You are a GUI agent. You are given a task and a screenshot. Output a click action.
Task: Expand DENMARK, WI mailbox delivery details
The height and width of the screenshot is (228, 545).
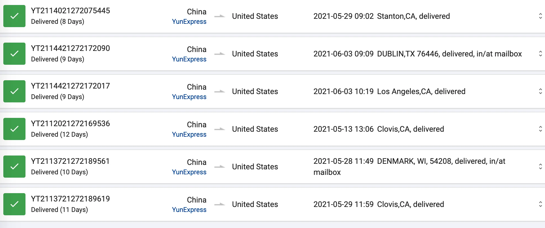click(540, 167)
